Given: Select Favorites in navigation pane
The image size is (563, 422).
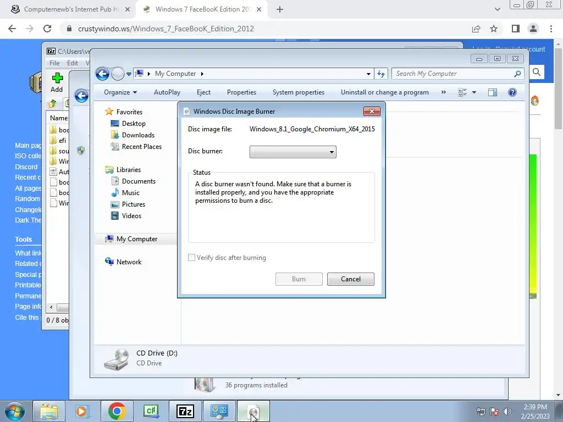Looking at the screenshot, I should (x=129, y=112).
